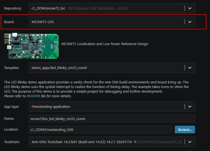Click the 'Name:' label
This screenshot has width=210, height=151.
(9, 119)
